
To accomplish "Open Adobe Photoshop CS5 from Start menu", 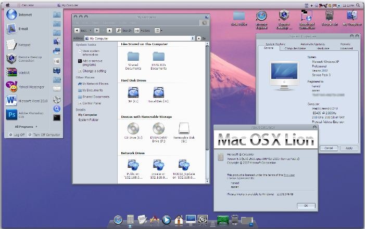I will (11, 115).
